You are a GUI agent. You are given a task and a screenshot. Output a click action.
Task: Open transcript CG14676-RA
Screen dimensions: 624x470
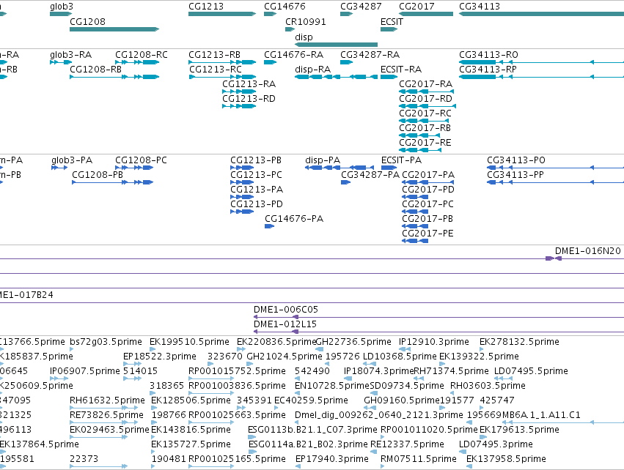click(294, 54)
